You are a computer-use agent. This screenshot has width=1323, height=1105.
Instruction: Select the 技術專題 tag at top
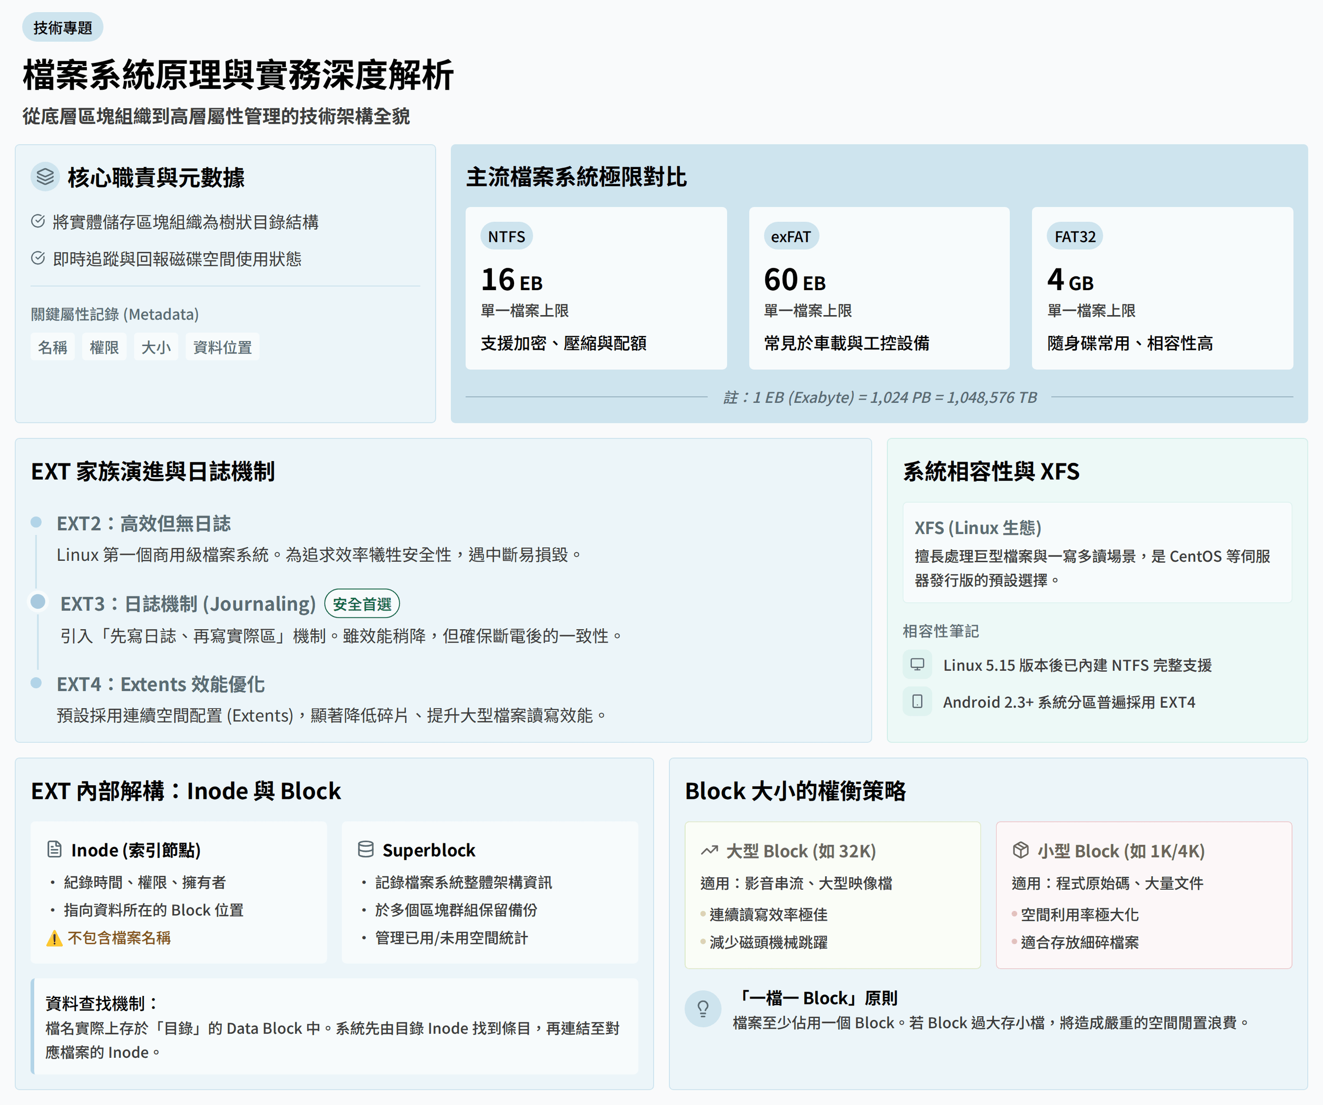point(62,27)
